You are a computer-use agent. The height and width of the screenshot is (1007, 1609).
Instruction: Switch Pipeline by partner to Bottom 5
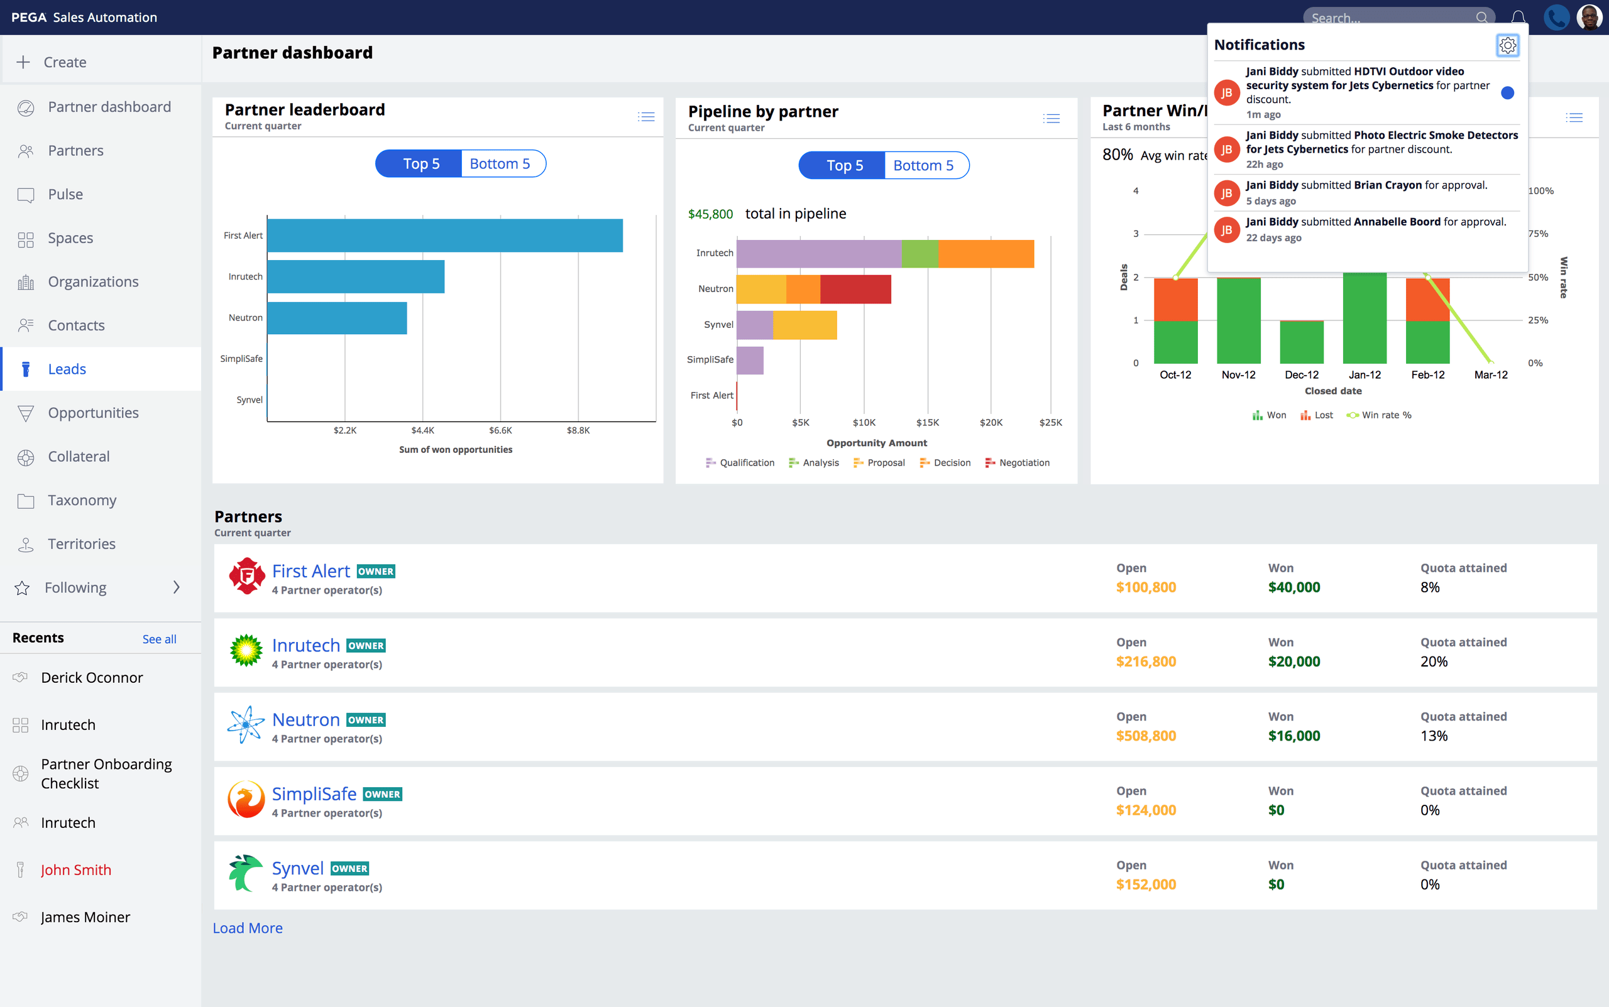[923, 166]
